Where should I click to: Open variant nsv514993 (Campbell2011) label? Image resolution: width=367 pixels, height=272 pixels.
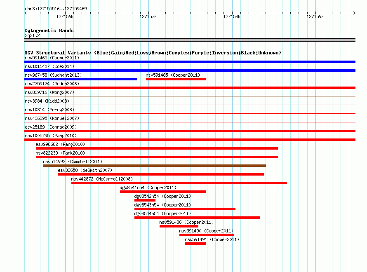click(x=73, y=162)
